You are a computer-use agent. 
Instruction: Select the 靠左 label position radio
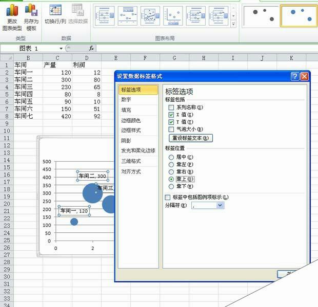coord(171,165)
